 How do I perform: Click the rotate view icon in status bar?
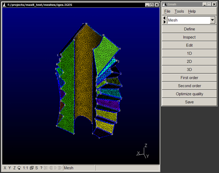pyautogui.click(x=19, y=168)
